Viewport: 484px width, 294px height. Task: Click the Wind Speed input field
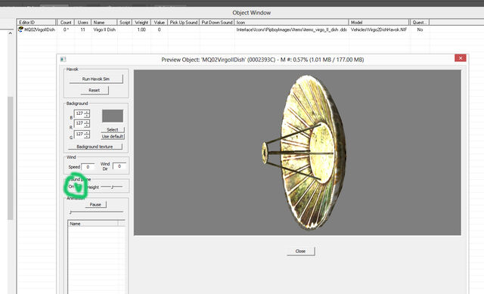coord(88,167)
